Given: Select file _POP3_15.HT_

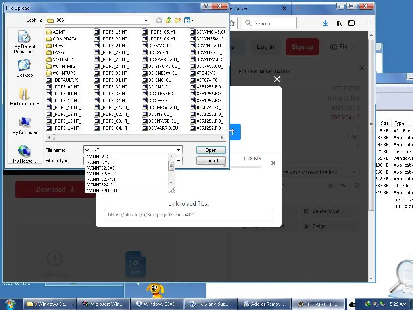Looking at the screenshot, I should click(112, 32).
